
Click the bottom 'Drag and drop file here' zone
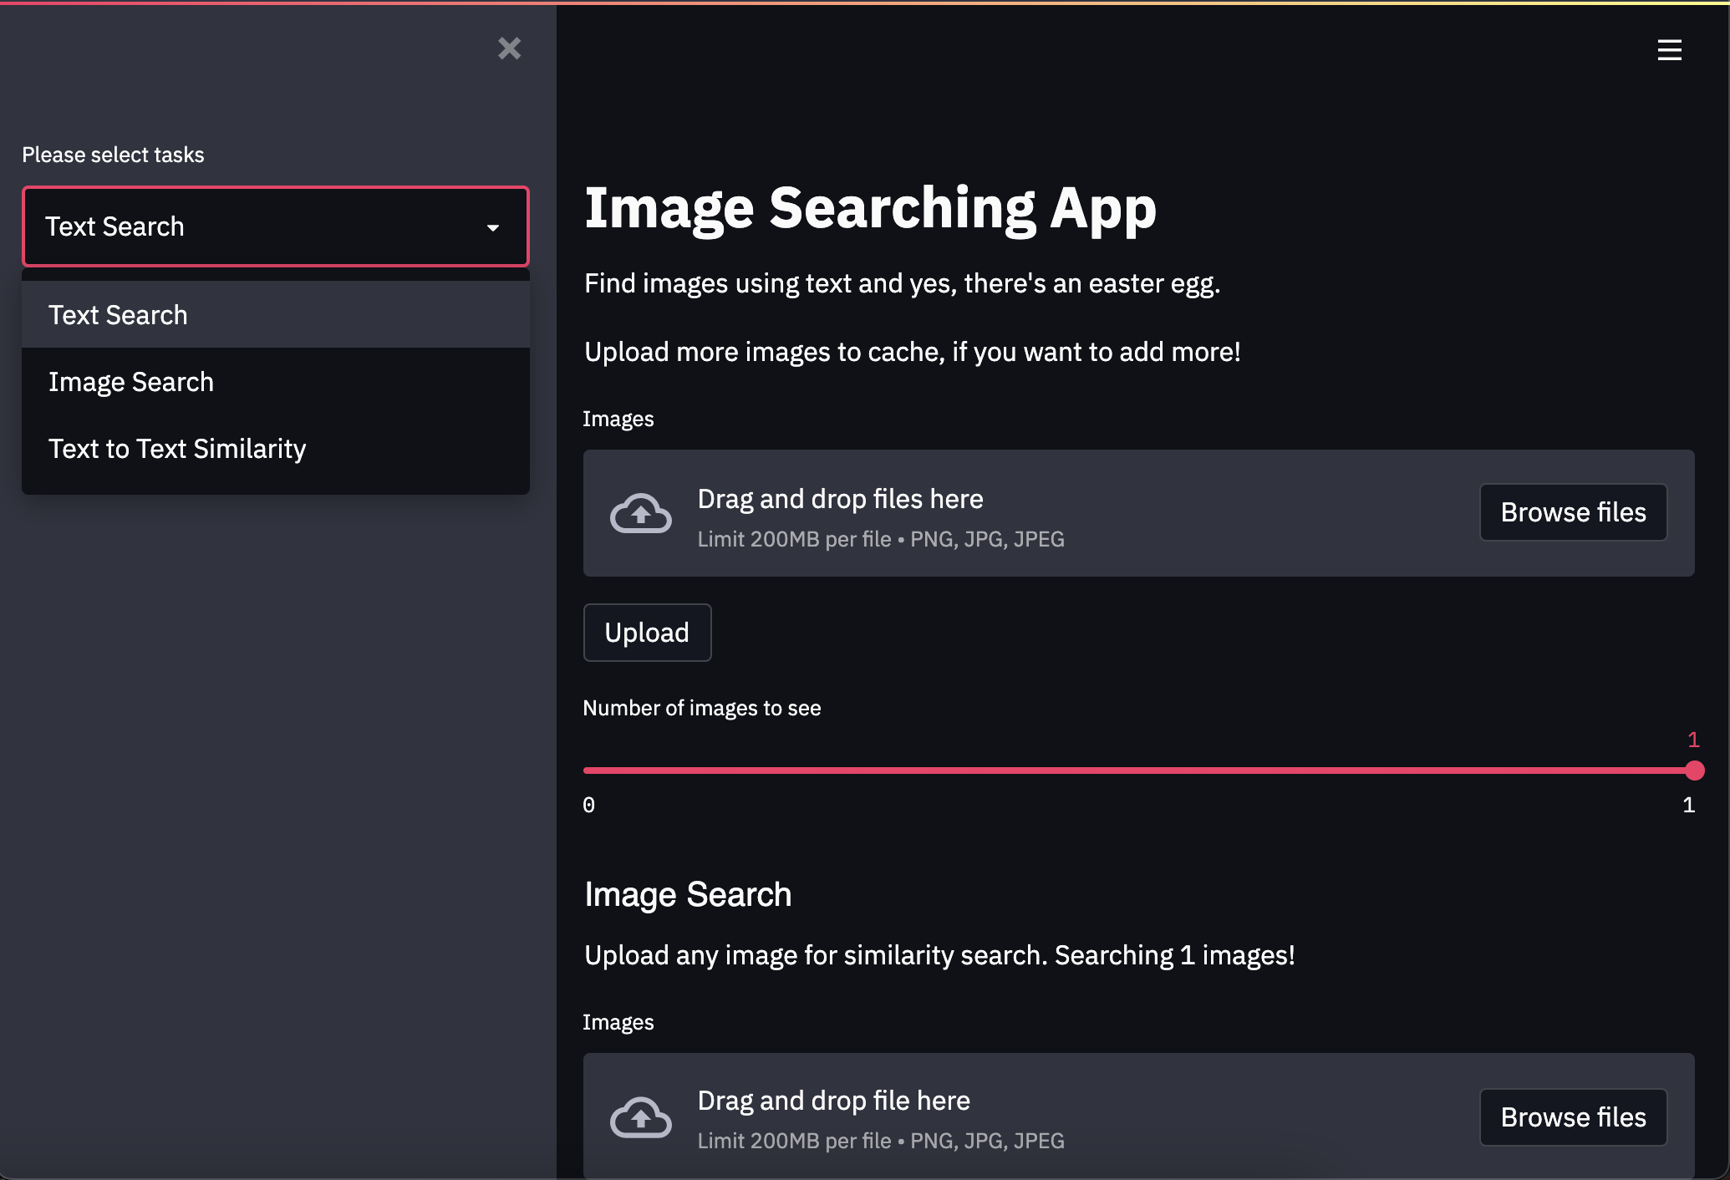[x=833, y=1101]
